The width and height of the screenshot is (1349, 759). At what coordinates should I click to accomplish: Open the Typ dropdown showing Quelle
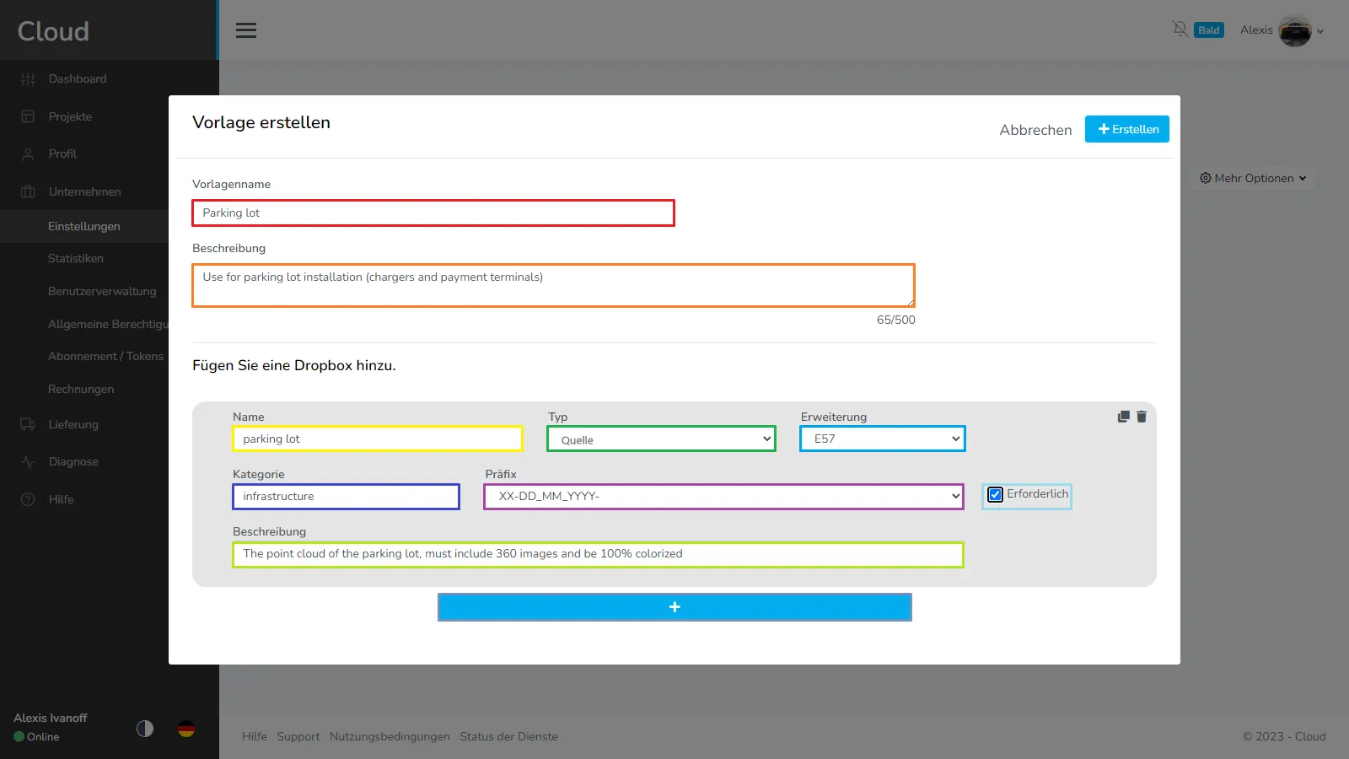pyautogui.click(x=662, y=439)
